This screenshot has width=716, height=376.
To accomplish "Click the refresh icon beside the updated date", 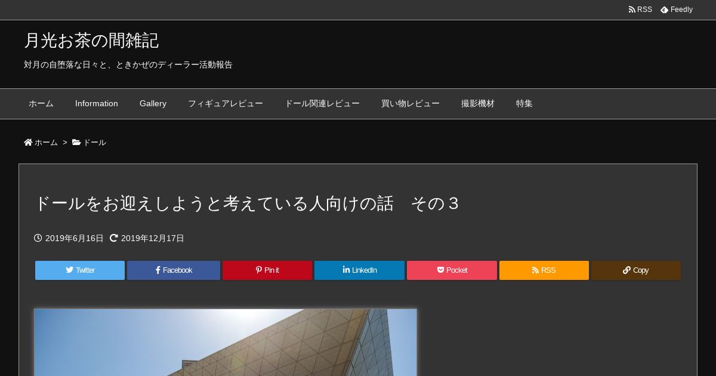I will click(x=114, y=238).
